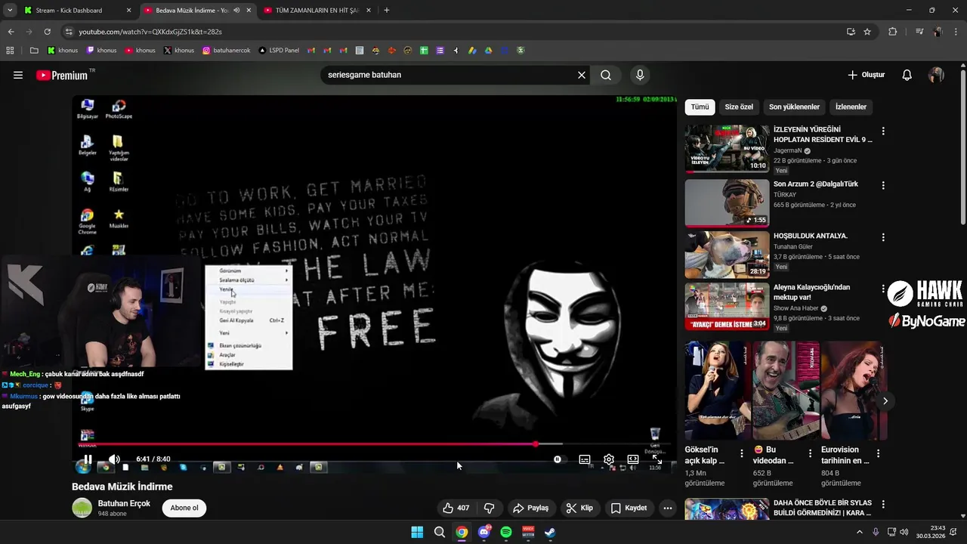
Task: Open Batuhan Erçok channel name link
Action: point(124,503)
